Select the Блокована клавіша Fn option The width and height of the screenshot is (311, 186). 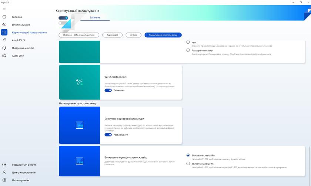[x=188, y=155]
